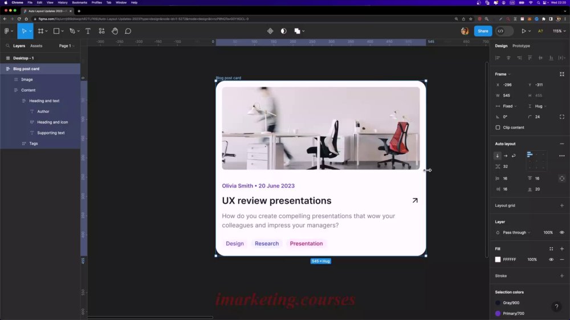
Task: Click the align top icon
Action: (530, 58)
